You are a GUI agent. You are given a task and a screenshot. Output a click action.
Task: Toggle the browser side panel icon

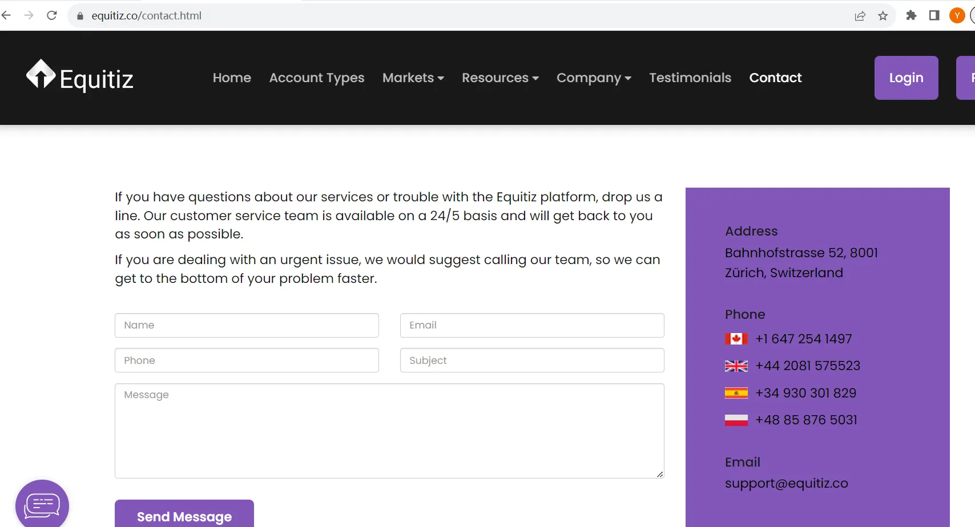click(x=934, y=15)
